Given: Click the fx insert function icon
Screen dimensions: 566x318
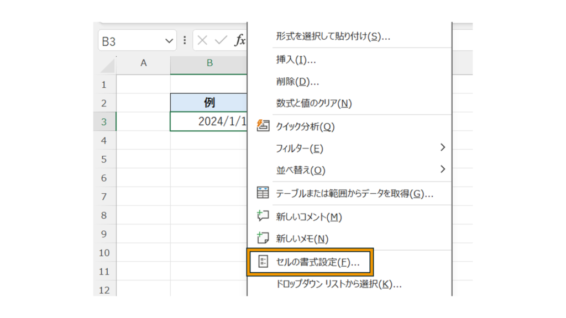Looking at the screenshot, I should 240,41.
